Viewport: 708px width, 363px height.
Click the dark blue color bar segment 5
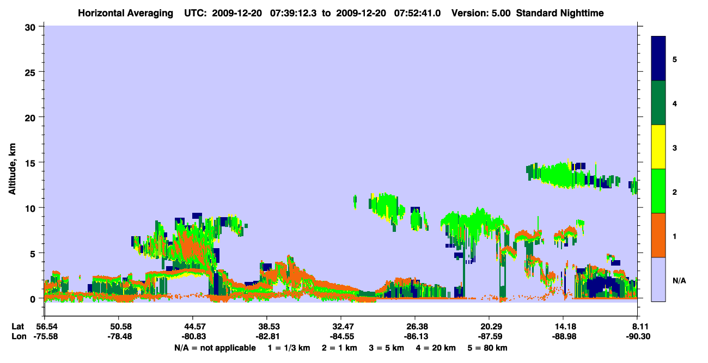[658, 59]
